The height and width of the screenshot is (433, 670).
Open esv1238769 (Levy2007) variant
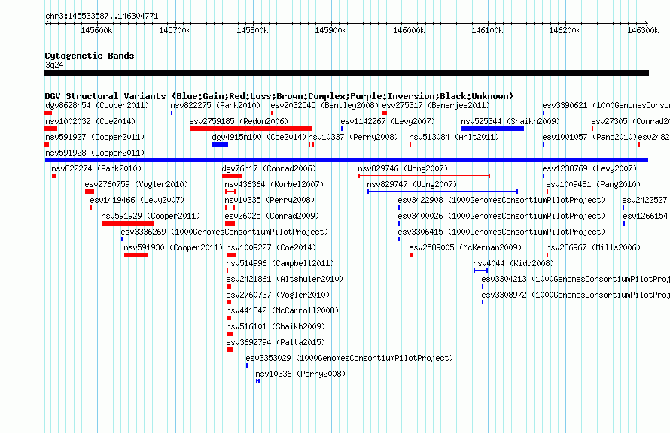click(x=589, y=168)
